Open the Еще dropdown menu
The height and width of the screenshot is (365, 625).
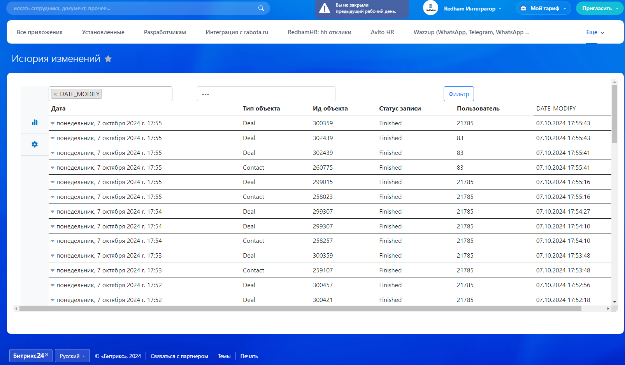tap(595, 32)
